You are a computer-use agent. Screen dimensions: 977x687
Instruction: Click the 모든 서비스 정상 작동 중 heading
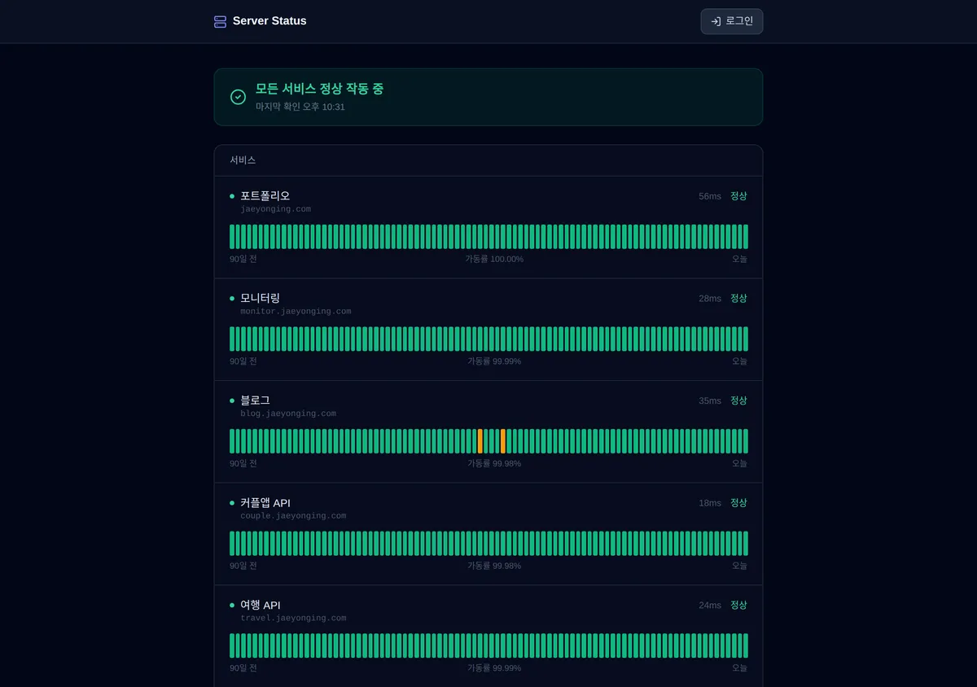click(319, 89)
